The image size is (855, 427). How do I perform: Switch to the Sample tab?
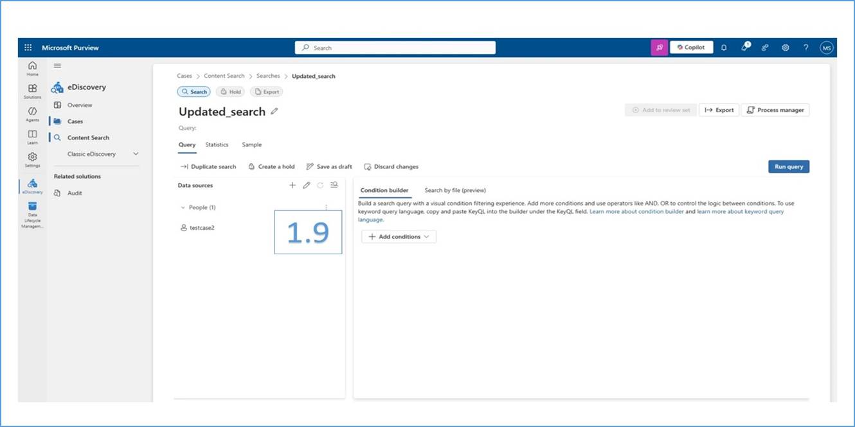click(251, 145)
